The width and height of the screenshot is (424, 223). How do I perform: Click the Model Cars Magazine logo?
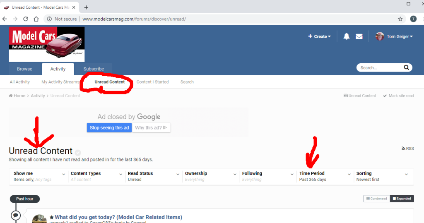pos(46,44)
